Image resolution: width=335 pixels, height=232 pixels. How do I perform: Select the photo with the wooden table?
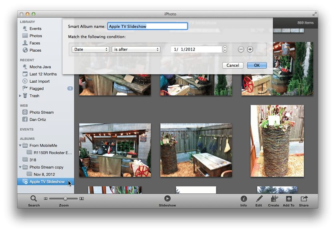coord(196,150)
